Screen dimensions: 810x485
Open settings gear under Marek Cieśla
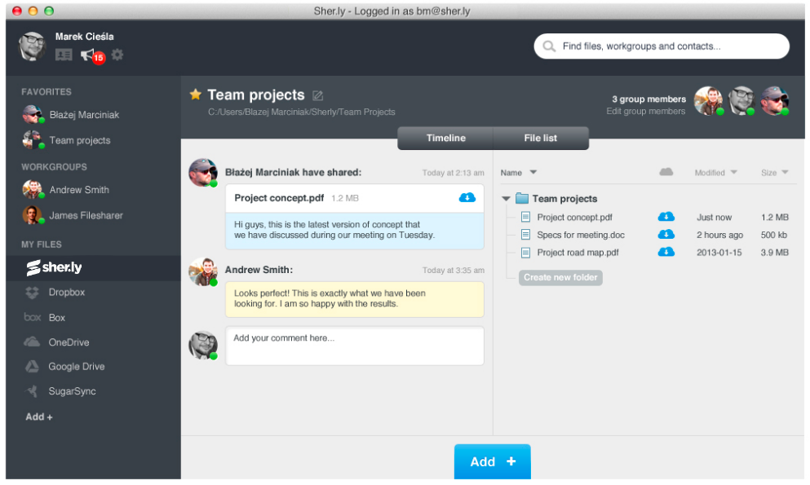click(x=117, y=55)
